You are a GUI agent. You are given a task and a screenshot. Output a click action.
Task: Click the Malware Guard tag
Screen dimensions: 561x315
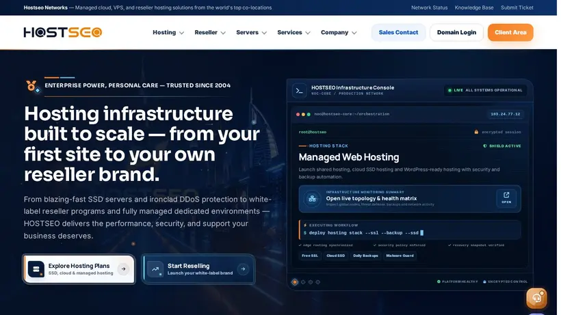[400, 256]
